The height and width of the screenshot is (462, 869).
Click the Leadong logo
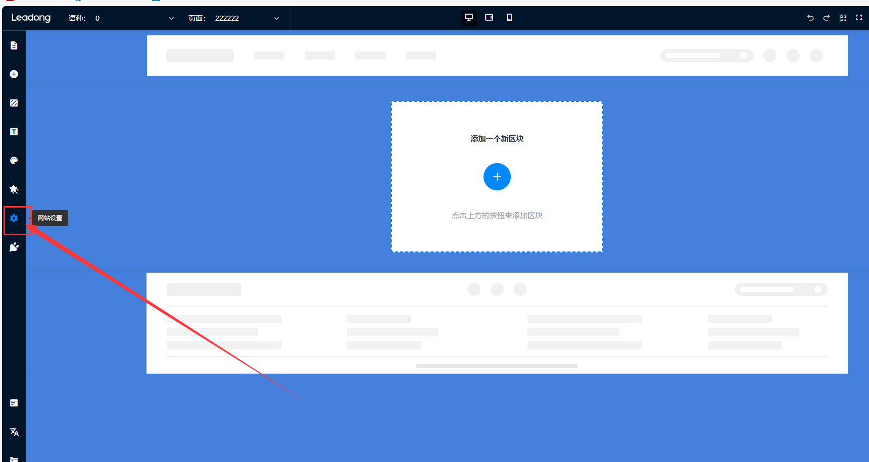tap(31, 18)
